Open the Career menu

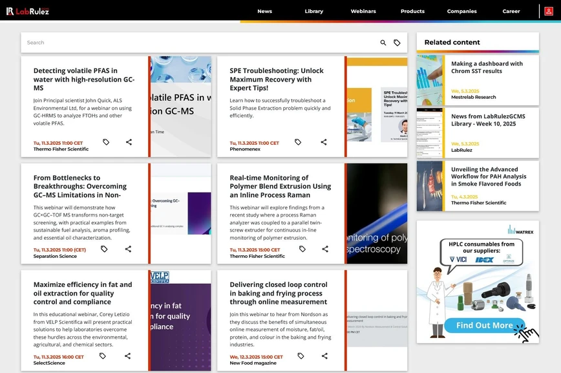pos(511,11)
